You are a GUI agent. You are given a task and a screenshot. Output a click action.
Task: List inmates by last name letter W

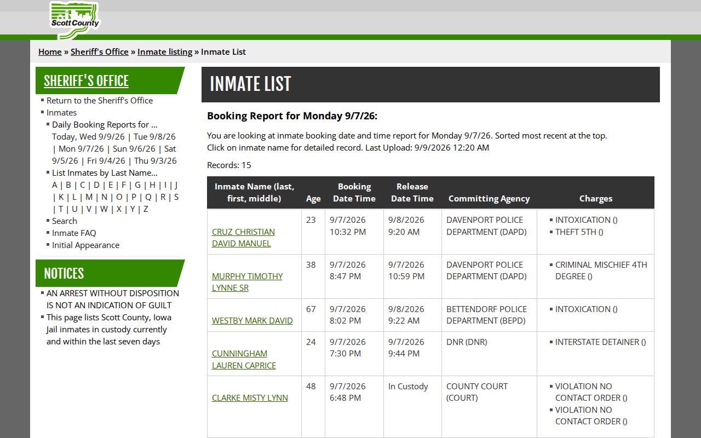104,209
